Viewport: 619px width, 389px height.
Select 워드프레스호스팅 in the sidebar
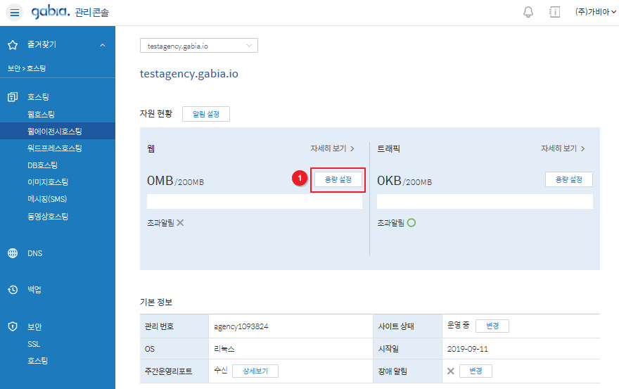(54, 148)
